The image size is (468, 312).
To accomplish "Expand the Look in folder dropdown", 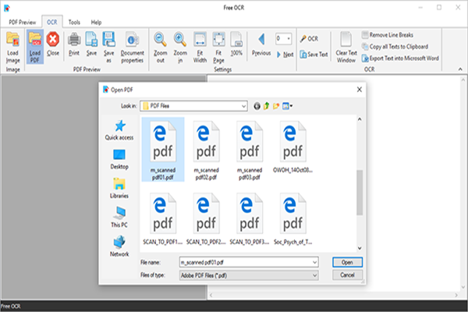I will tap(243, 105).
